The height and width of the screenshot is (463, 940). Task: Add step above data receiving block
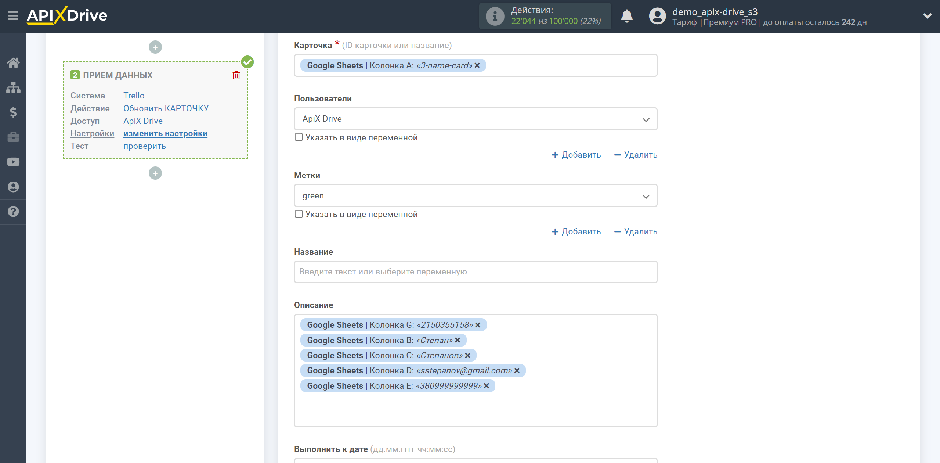tap(155, 47)
